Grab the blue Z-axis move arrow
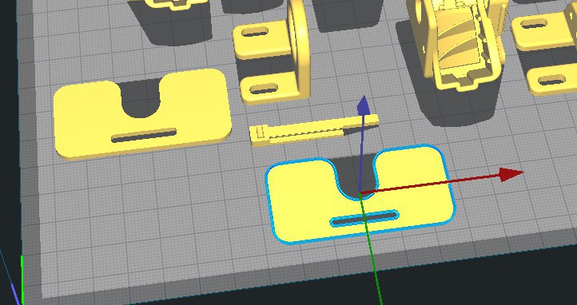Viewport: 577px width, 305px height. (x=364, y=105)
